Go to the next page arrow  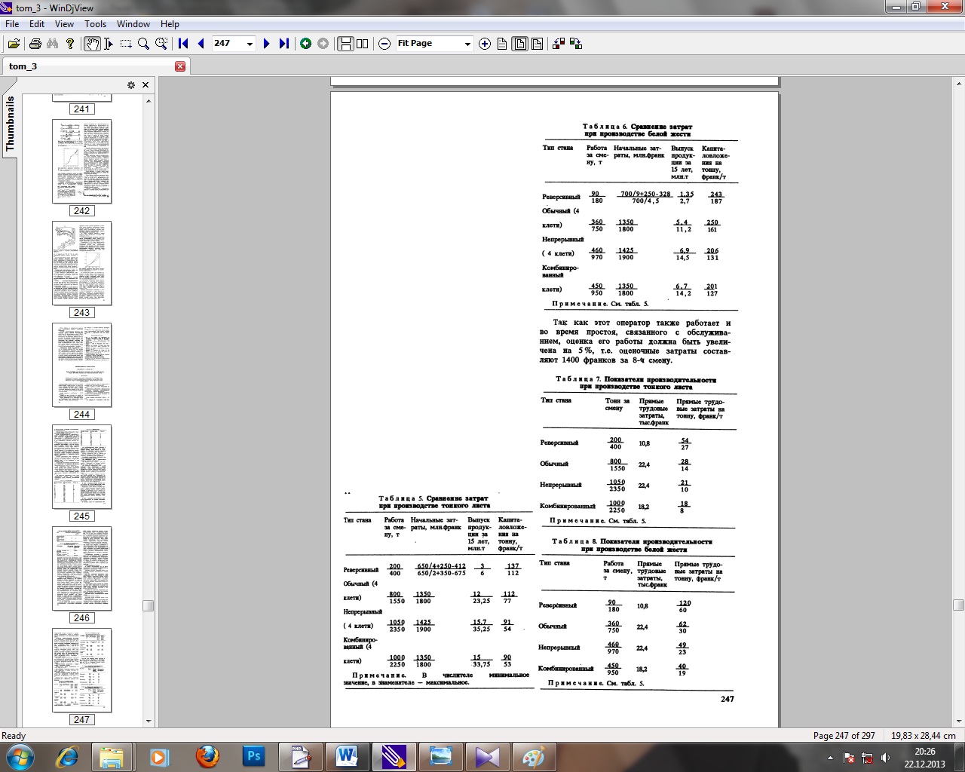click(x=266, y=44)
